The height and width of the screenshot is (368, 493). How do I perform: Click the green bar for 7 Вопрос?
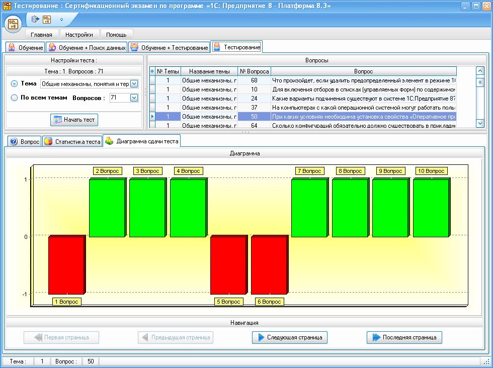pyautogui.click(x=310, y=208)
